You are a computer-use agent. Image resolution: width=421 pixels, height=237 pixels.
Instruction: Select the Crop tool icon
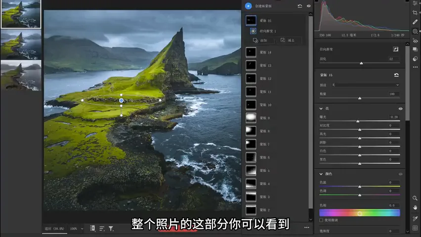tap(415, 13)
